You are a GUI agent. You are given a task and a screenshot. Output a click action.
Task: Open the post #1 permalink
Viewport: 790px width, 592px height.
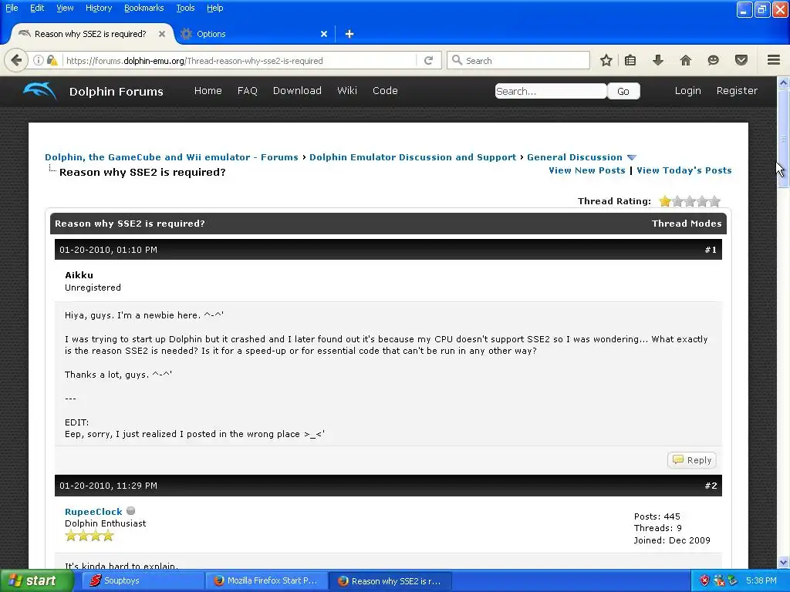click(x=711, y=250)
